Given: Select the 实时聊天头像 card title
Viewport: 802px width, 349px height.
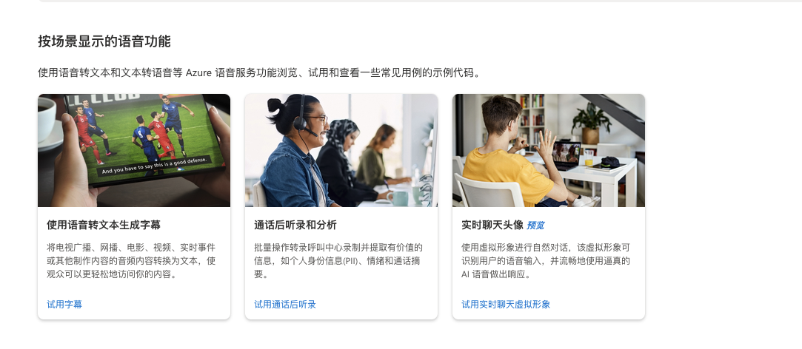Looking at the screenshot, I should (x=492, y=225).
